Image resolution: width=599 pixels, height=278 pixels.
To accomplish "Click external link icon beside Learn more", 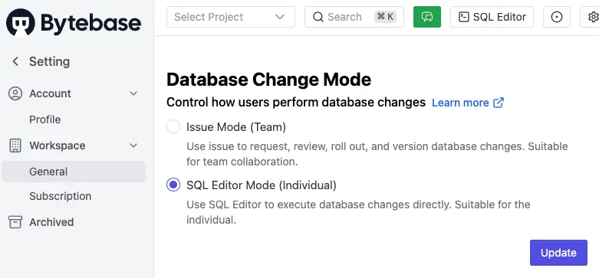I will click(x=499, y=103).
